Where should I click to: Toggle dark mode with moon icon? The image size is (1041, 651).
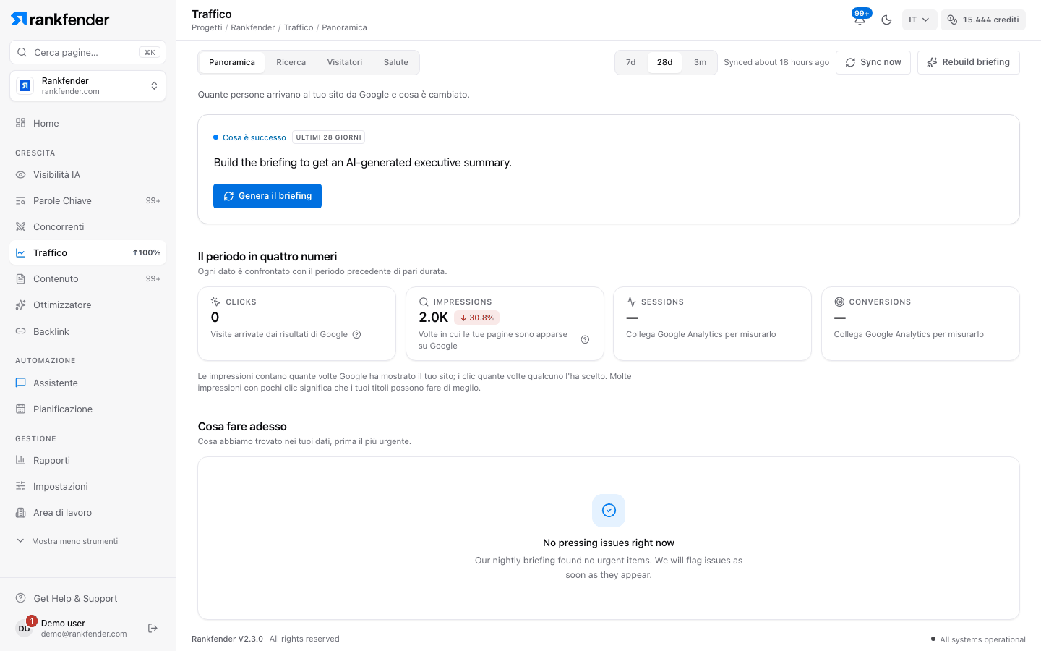[x=886, y=20]
